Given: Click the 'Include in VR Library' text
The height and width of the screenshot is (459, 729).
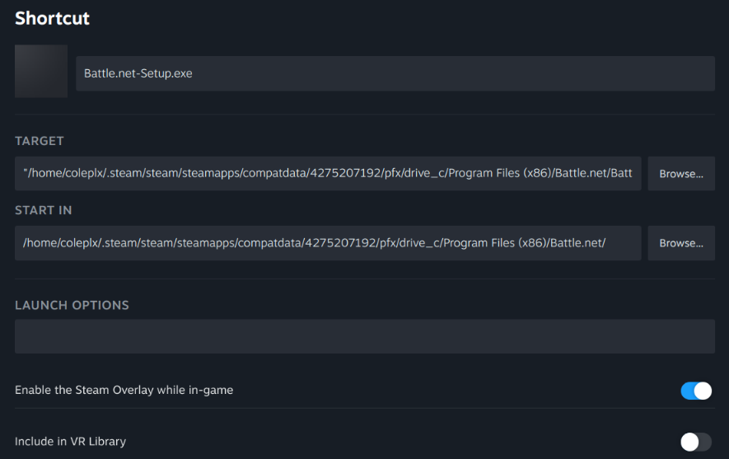Looking at the screenshot, I should (70, 442).
